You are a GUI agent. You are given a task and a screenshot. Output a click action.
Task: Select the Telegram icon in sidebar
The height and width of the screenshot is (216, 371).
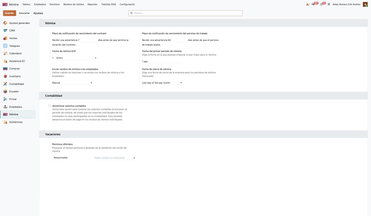coord(5,46)
